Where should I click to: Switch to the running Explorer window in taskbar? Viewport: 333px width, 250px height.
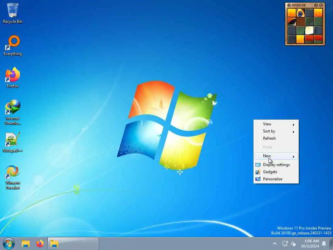tap(73, 243)
